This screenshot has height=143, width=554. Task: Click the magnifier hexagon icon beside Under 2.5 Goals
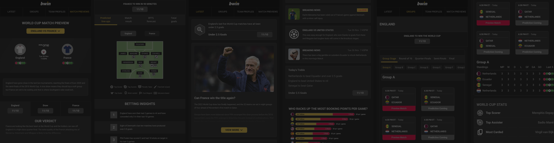(200, 30)
